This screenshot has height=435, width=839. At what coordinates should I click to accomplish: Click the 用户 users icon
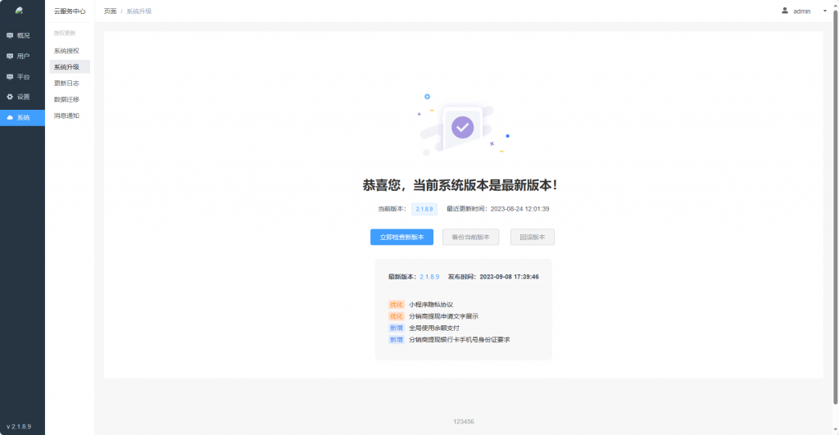[10, 56]
